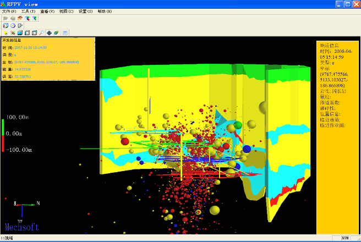Image resolution: width=361 pixels, height=242 pixels.
Task: Select the magnifier zoom tool
Action: (x=42, y=33)
